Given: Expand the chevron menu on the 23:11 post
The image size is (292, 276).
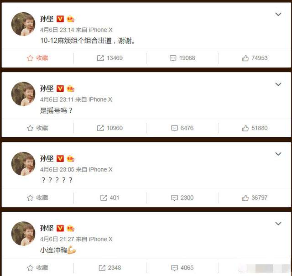Looking at the screenshot, I should pyautogui.click(x=278, y=84).
